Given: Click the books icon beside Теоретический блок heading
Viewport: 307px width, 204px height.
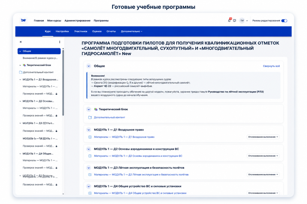Looking at the screenshot, I should coord(96,109).
